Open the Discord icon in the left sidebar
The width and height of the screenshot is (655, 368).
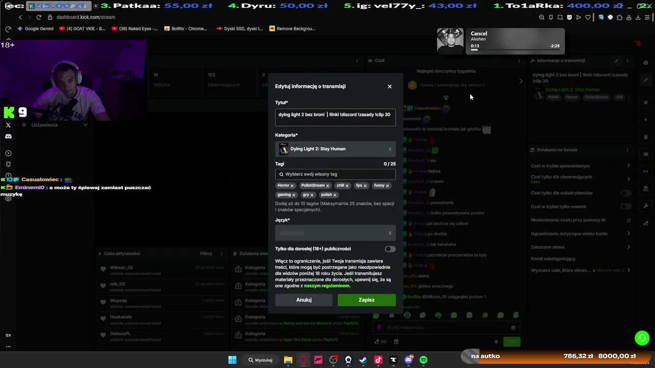8,136
